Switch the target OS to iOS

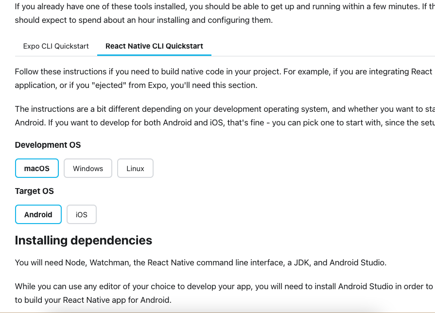coord(82,214)
